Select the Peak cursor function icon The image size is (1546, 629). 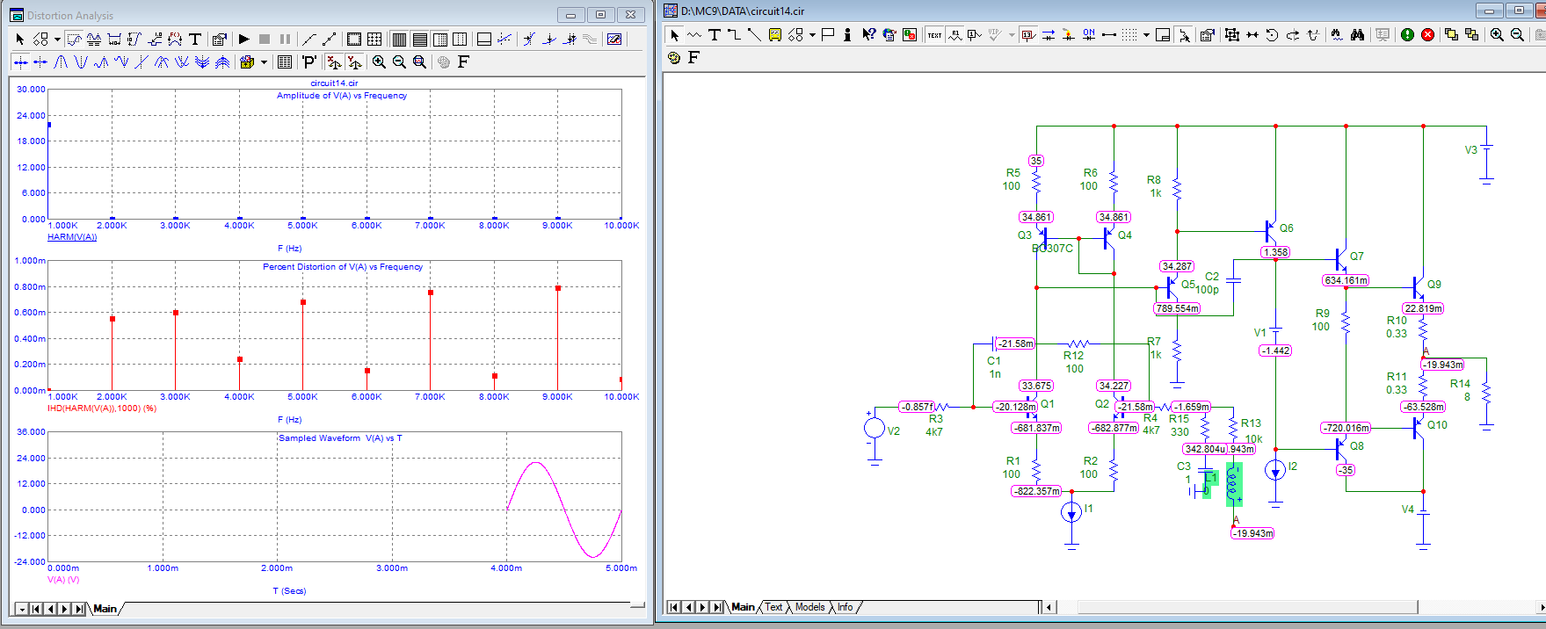61,61
